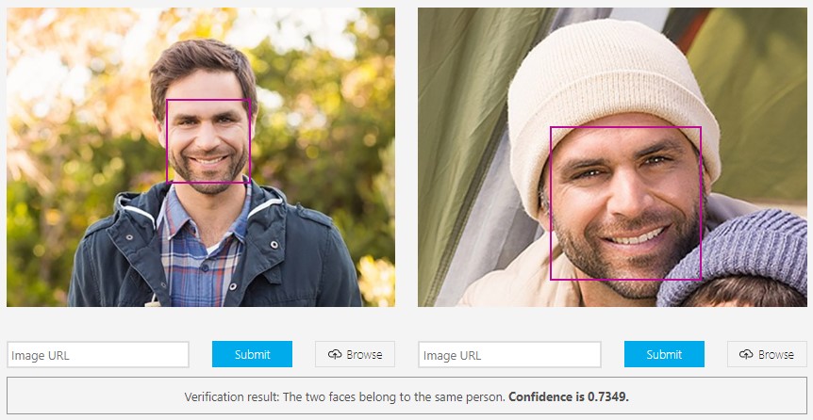Click the cloud upload icon beside the left Browse
The image size is (813, 420).
click(335, 354)
